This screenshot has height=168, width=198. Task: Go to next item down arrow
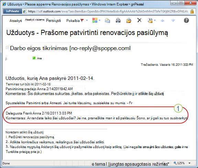(x=173, y=21)
